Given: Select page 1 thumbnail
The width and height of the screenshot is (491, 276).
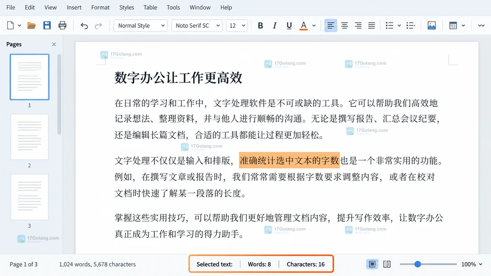Looking at the screenshot, I should click(x=29, y=77).
